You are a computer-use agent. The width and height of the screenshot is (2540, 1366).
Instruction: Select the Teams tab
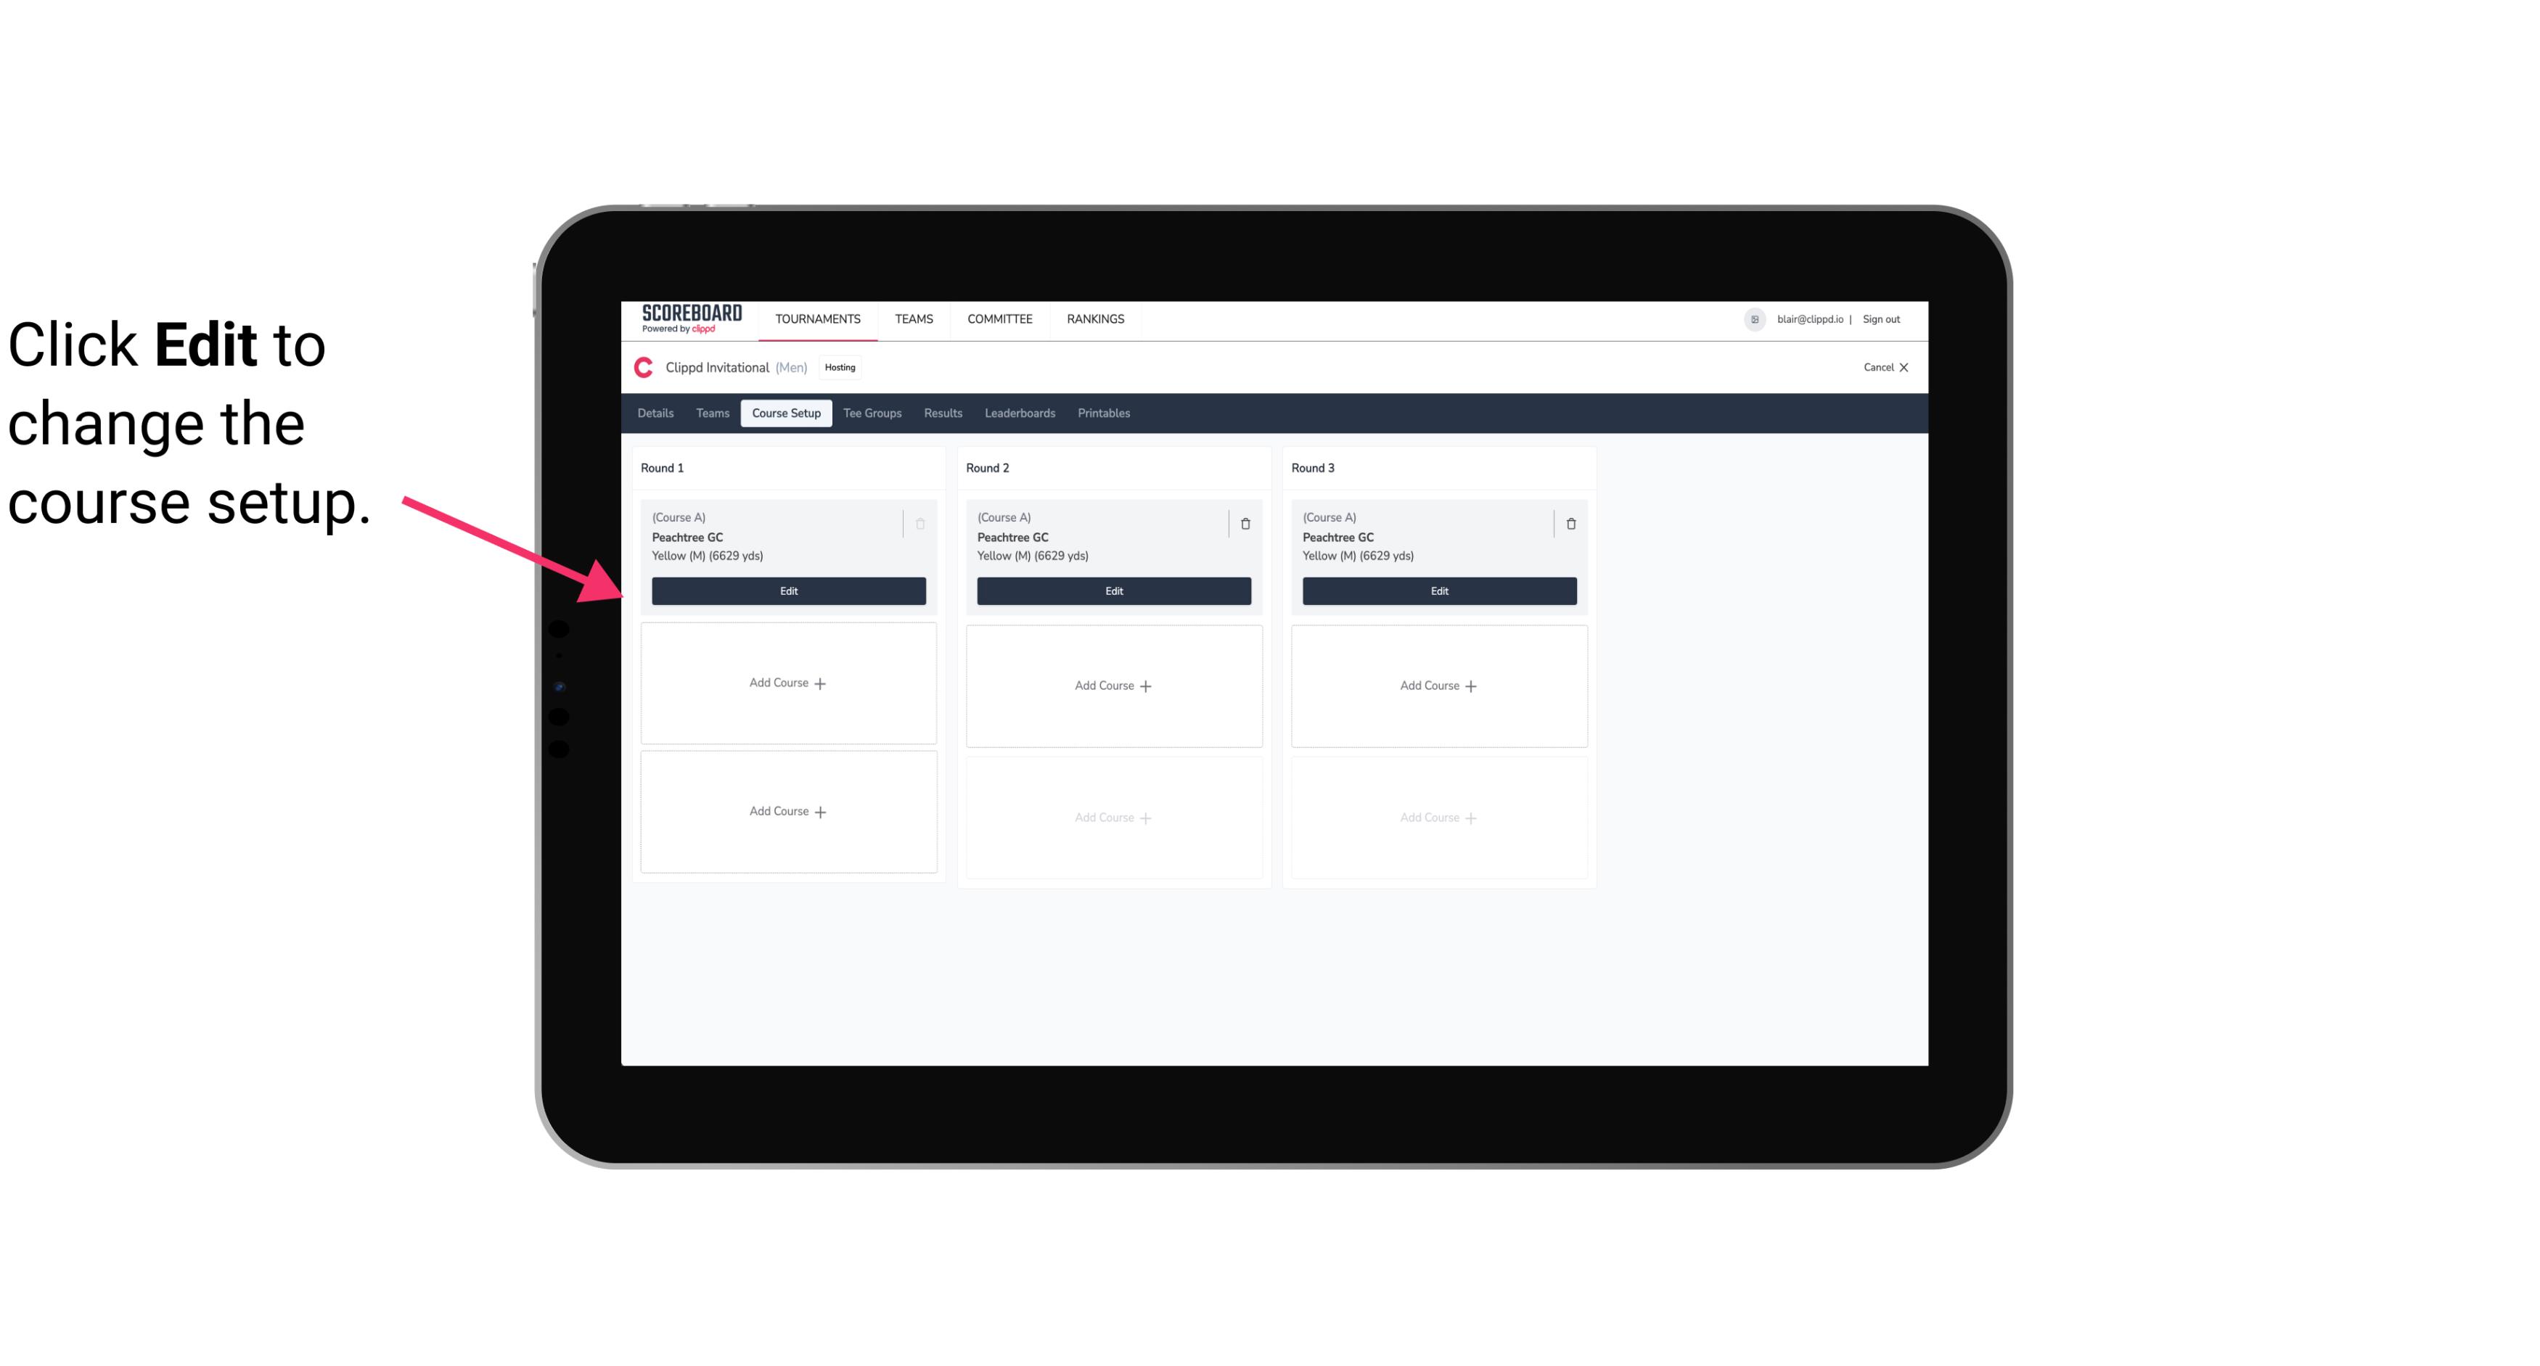711,412
